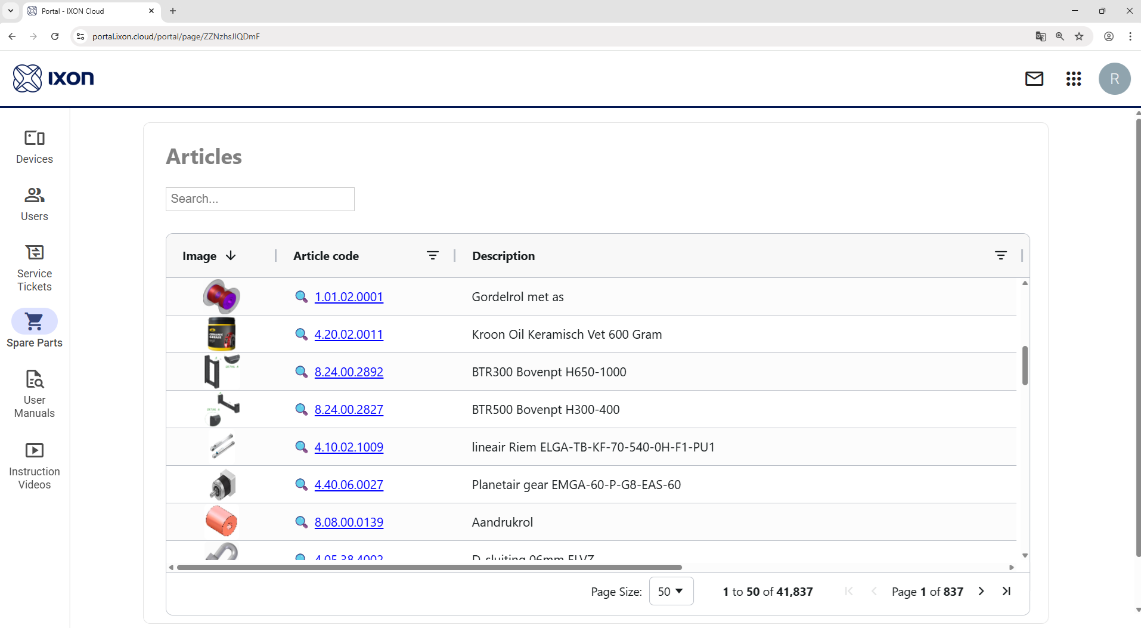Click the Gordelrol met as thumbnail
This screenshot has width=1141, height=628.
pos(222,297)
